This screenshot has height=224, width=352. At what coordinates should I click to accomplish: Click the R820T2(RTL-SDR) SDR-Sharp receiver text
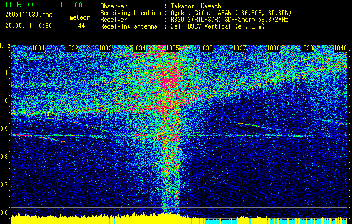[x=229, y=20]
